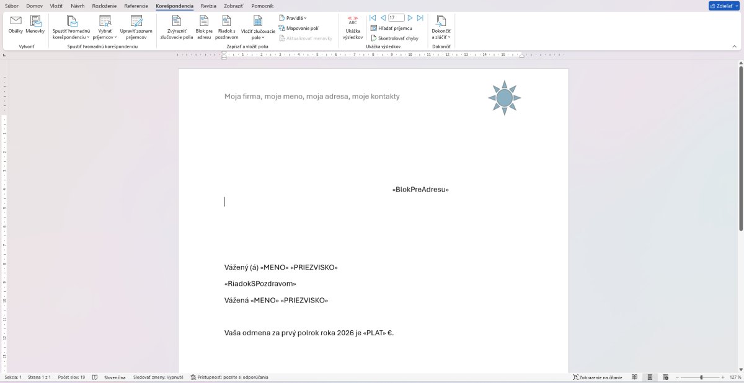Click the «RiadokSPozdravom» merge field
This screenshot has height=383, width=744.
coord(260,284)
